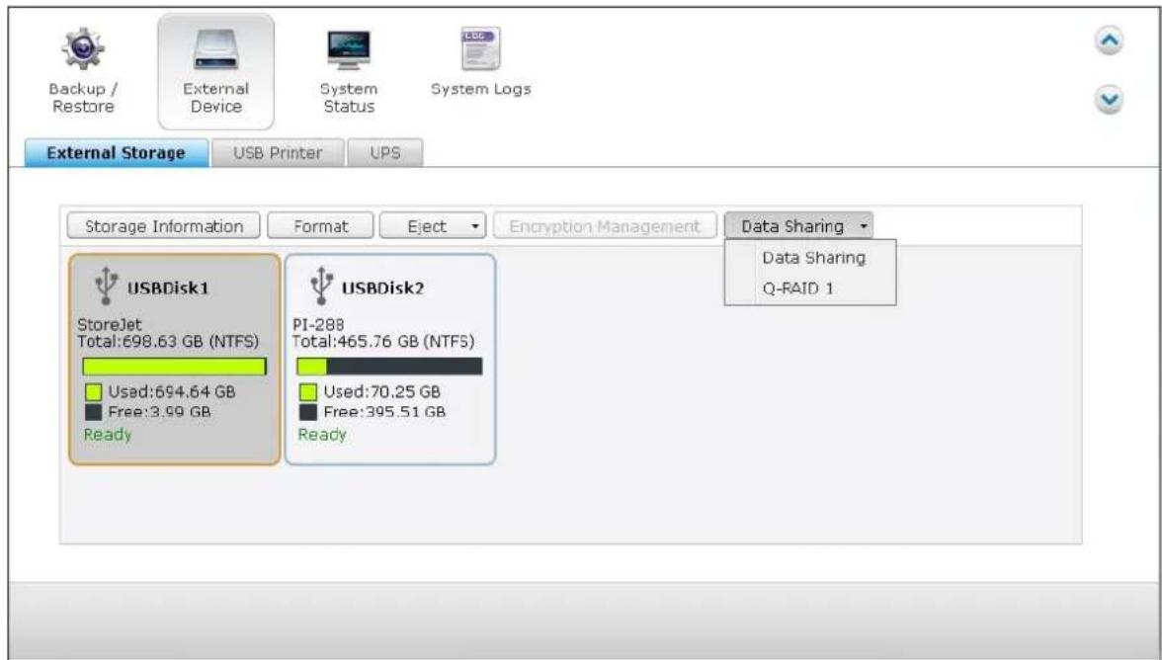Image resolution: width=1162 pixels, height=660 pixels.
Task: Switch to the External Storage tab
Action: tap(117, 152)
